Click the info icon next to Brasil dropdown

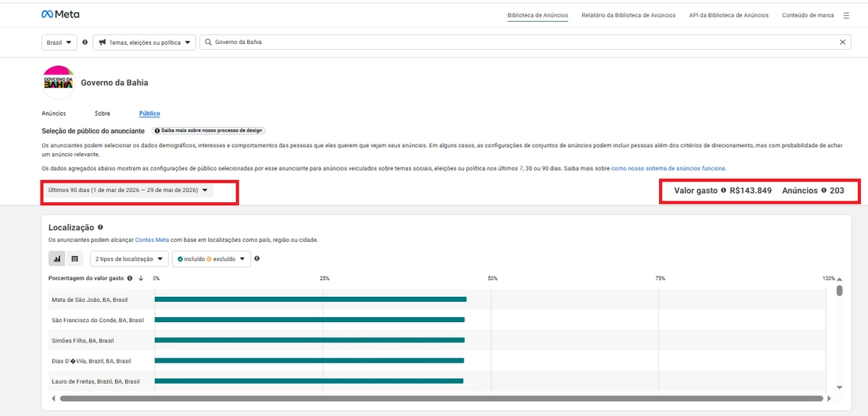pyautogui.click(x=85, y=42)
